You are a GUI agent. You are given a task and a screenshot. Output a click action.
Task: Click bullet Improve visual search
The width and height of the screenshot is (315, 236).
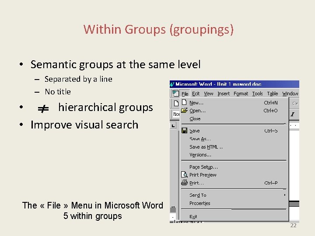pos(84,125)
